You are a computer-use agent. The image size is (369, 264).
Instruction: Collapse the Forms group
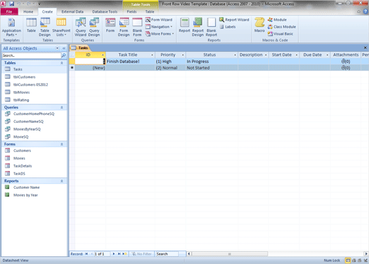click(62, 144)
